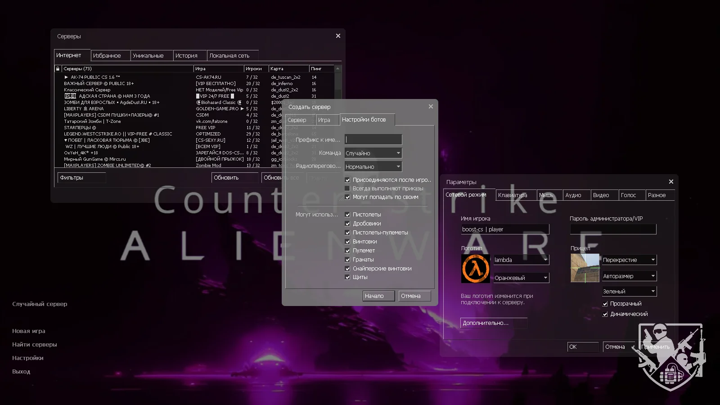The width and height of the screenshot is (720, 405).
Task: Click the lambda logo preview image
Action: tap(475, 269)
